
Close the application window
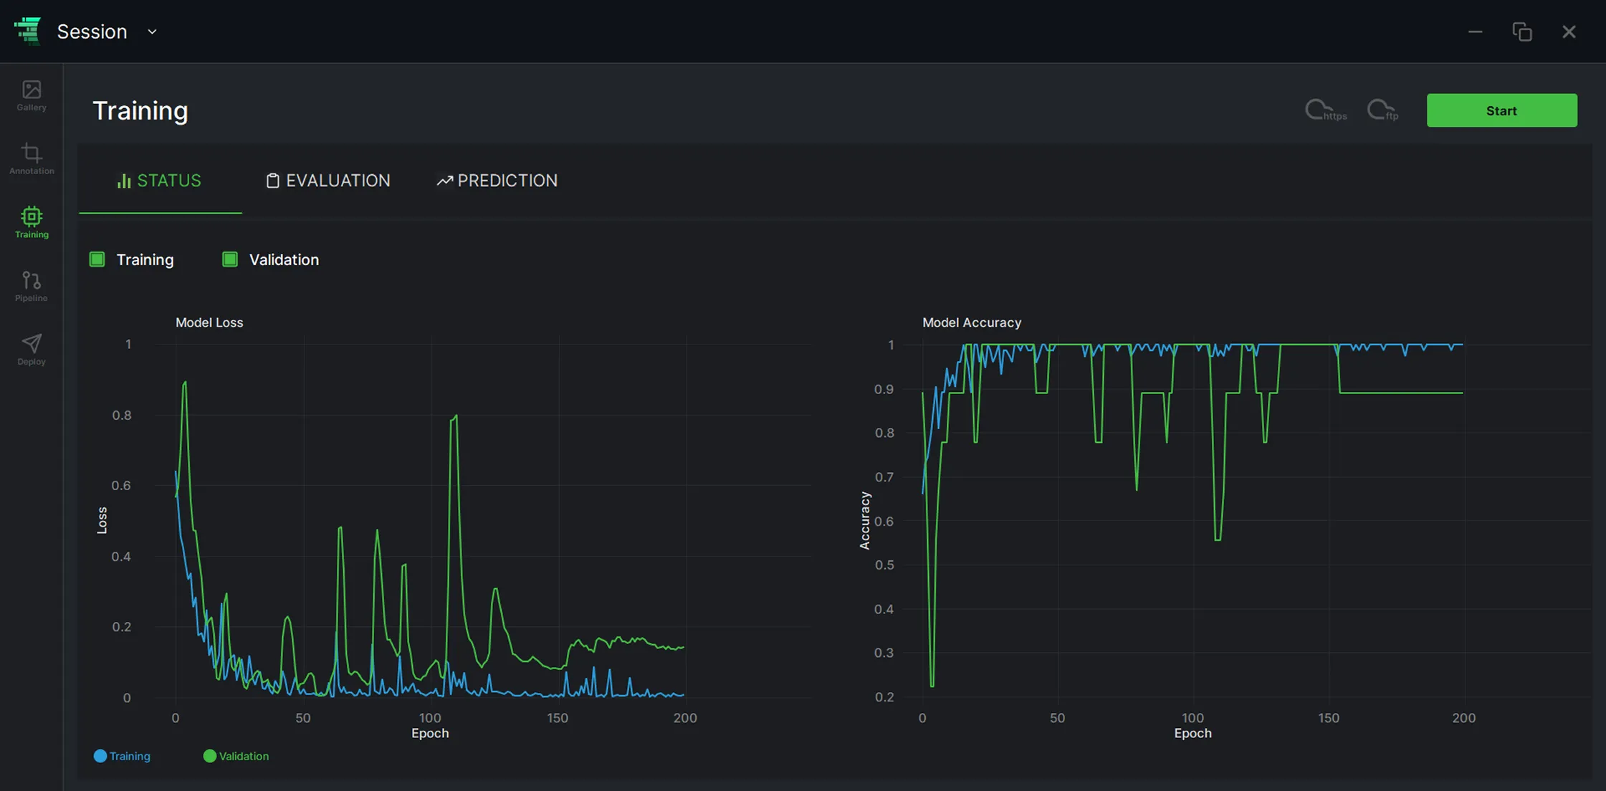[1569, 32]
